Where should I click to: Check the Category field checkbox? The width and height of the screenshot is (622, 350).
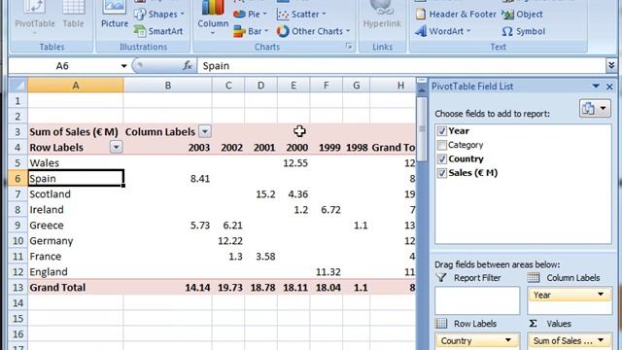click(441, 145)
